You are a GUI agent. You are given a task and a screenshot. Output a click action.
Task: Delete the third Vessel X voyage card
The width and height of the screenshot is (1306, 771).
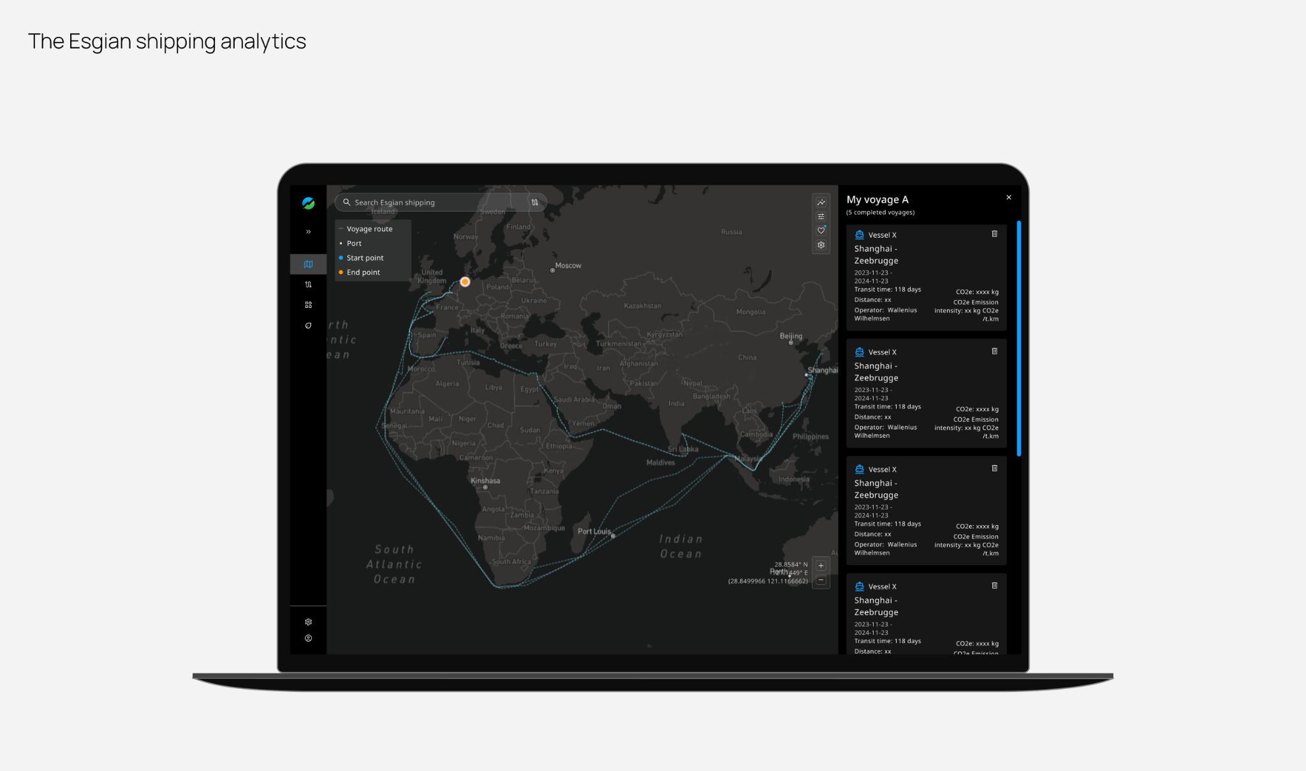(994, 468)
